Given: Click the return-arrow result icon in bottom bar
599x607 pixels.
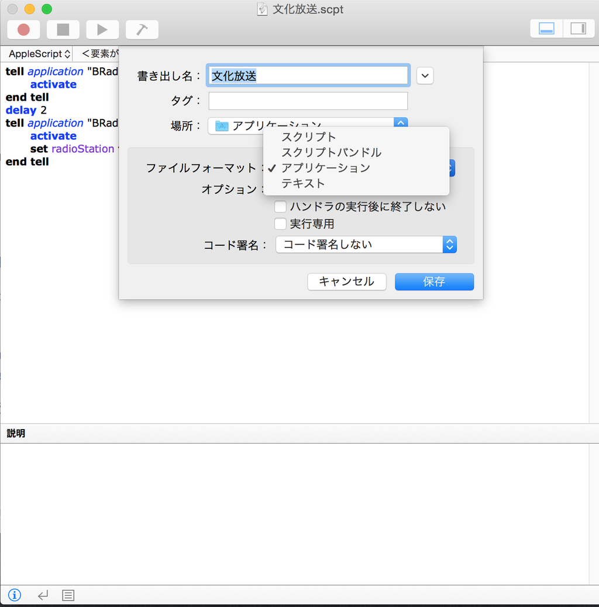Looking at the screenshot, I should pos(42,595).
